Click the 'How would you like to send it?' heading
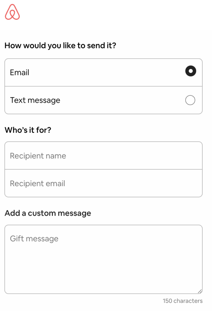 [x=61, y=45]
